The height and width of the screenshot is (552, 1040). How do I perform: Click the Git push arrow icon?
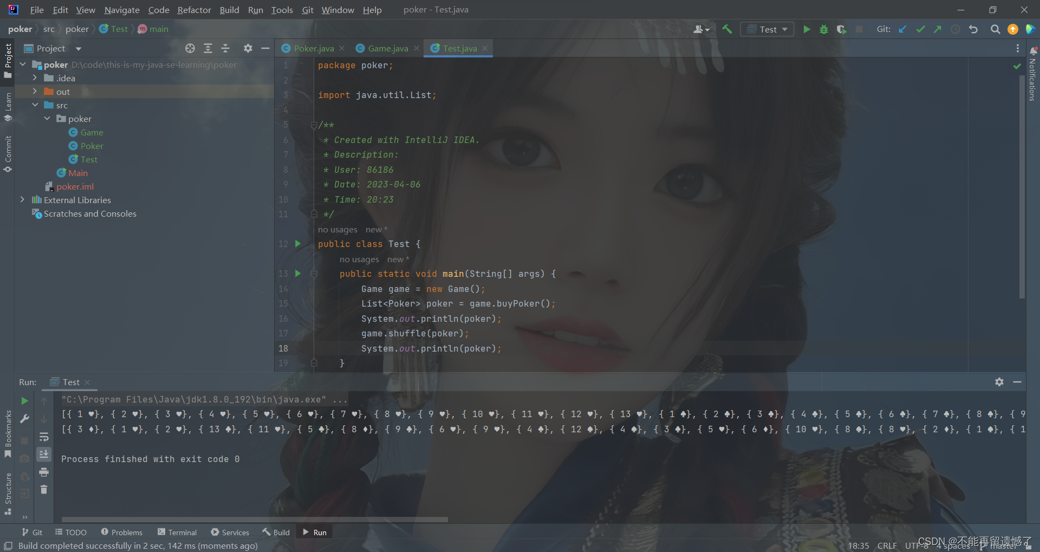click(x=938, y=29)
